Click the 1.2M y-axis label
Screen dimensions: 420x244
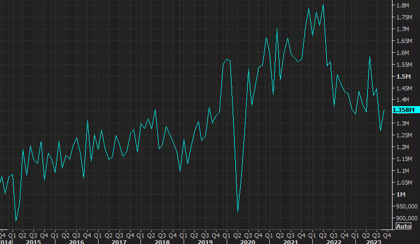pos(403,147)
